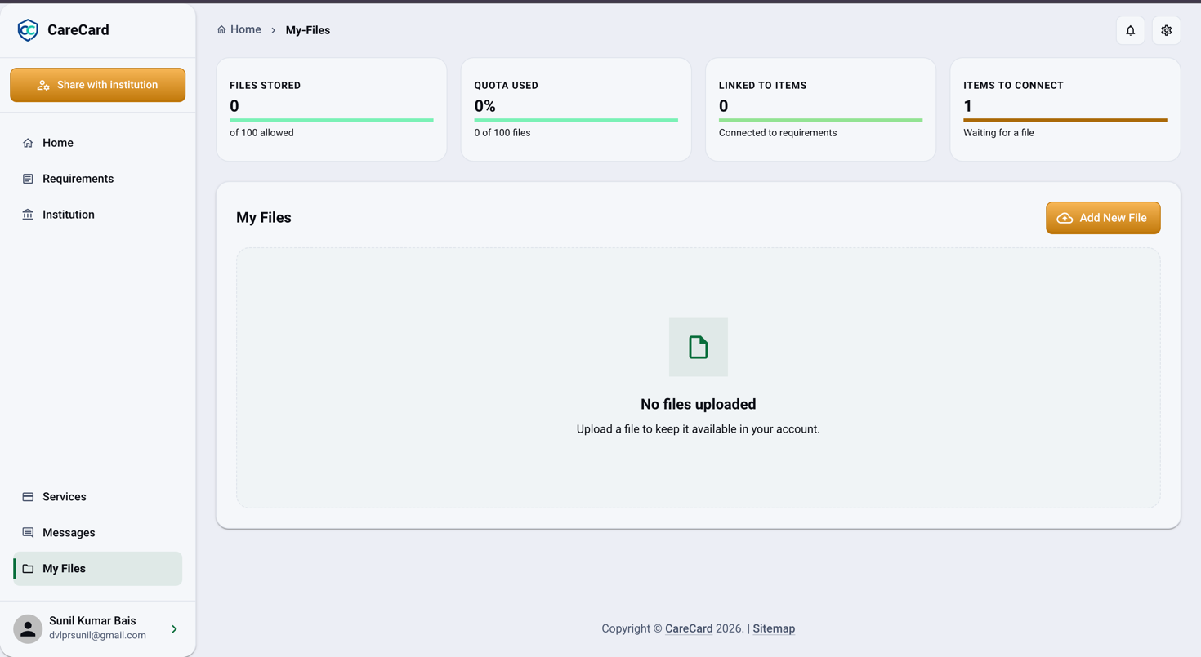Screen dimensions: 1201x657
Task: Click the Services card icon in sidebar
Action: click(x=28, y=497)
